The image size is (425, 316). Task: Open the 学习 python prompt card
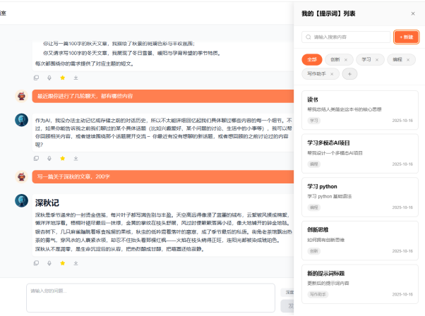(x=360, y=197)
